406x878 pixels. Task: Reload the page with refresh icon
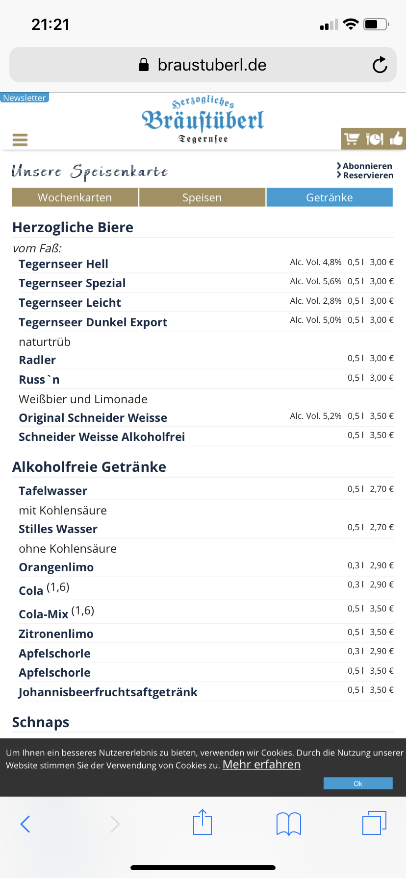pyautogui.click(x=380, y=65)
